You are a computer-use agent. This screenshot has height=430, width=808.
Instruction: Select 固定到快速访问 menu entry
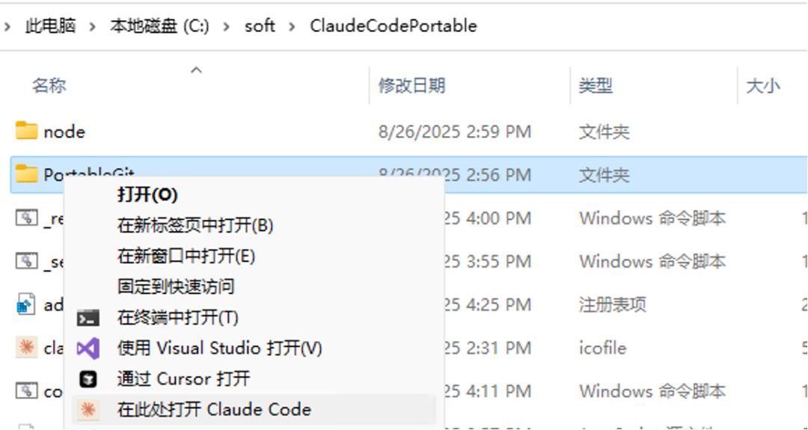pos(176,286)
